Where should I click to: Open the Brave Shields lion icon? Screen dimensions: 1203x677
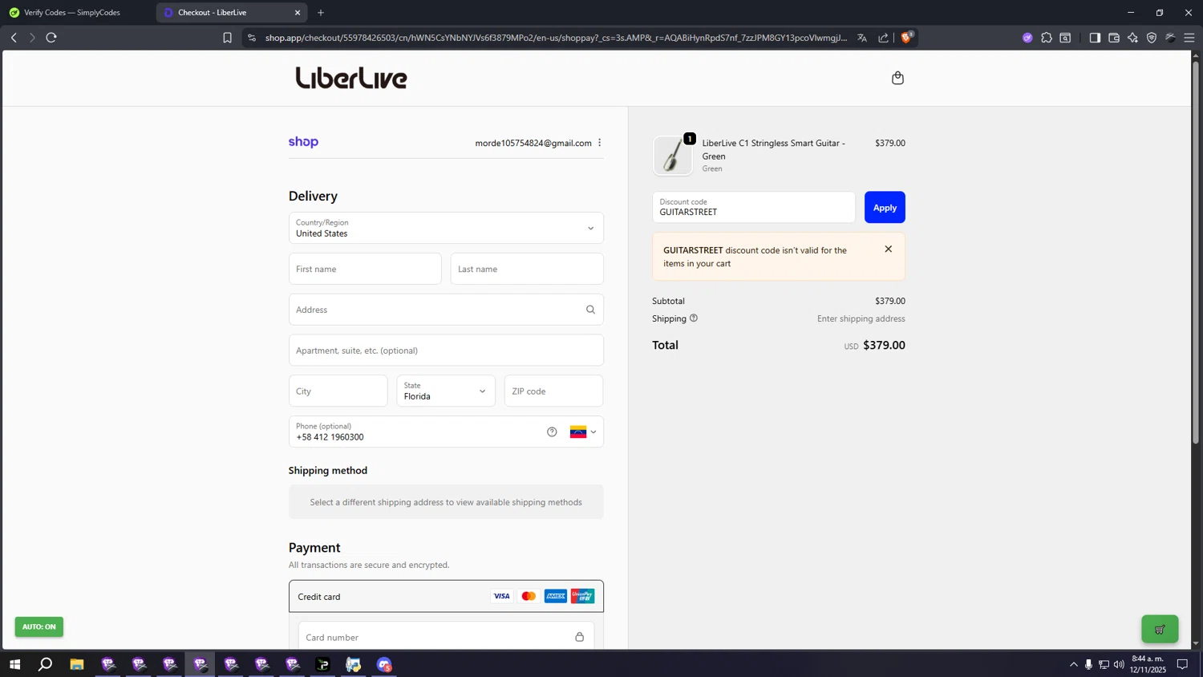[x=906, y=37]
